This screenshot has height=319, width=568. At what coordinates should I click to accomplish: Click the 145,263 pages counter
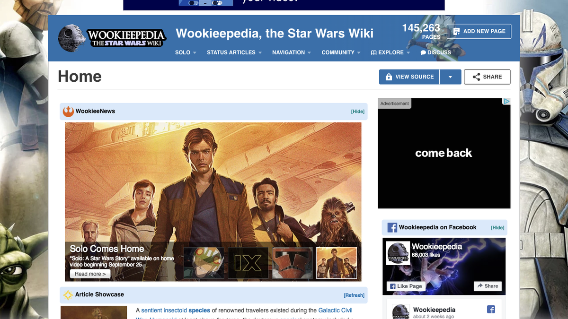(421, 31)
